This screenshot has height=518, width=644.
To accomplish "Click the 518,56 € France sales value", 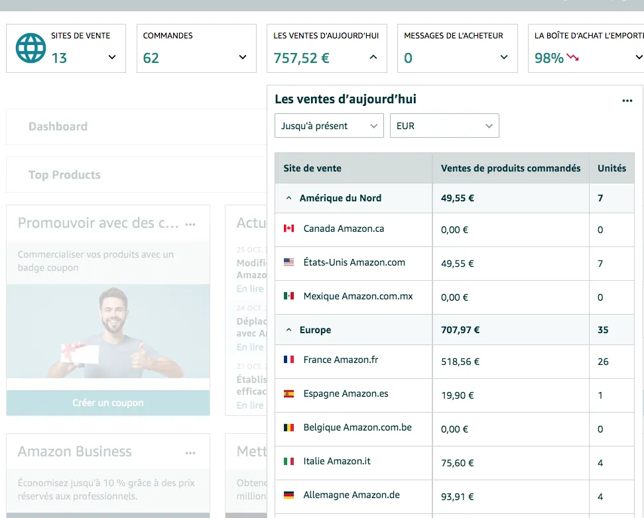I will pos(460,362).
